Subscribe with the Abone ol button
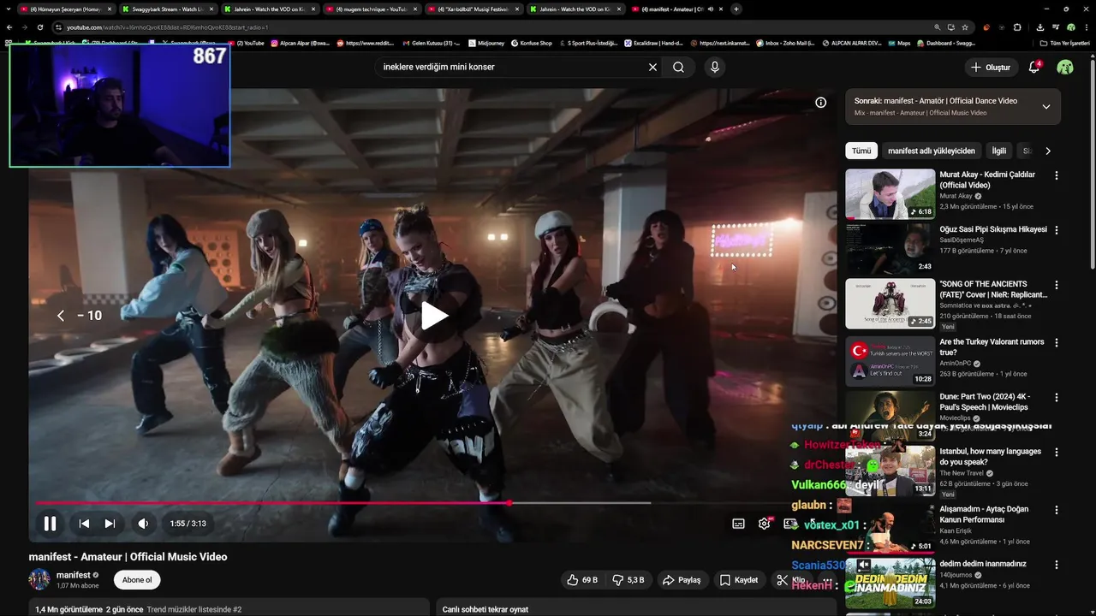The width and height of the screenshot is (1096, 616). [x=137, y=580]
